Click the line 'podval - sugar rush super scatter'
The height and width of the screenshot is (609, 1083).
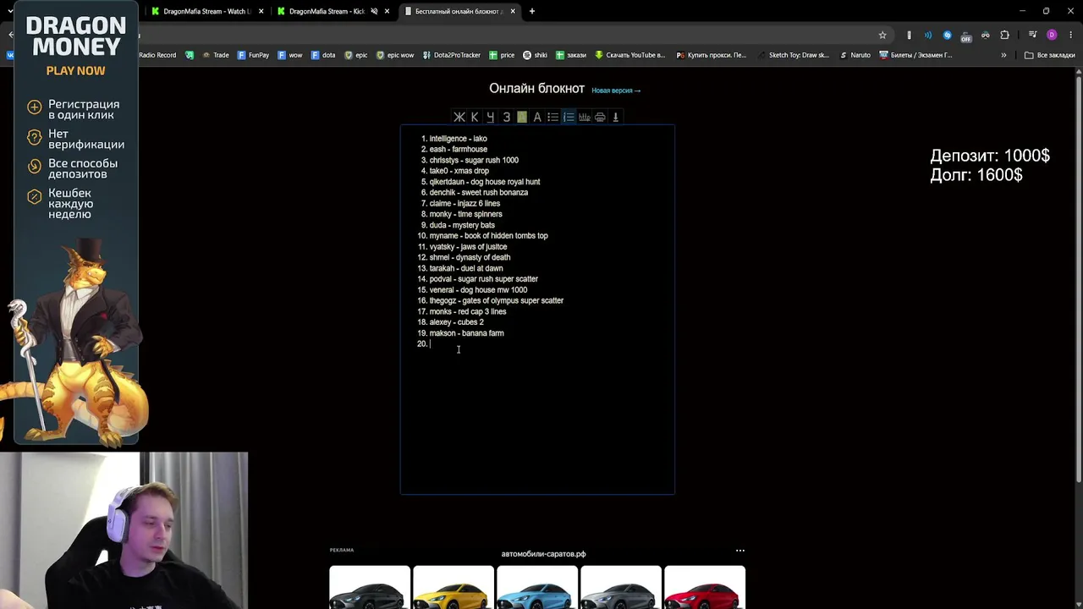click(483, 279)
